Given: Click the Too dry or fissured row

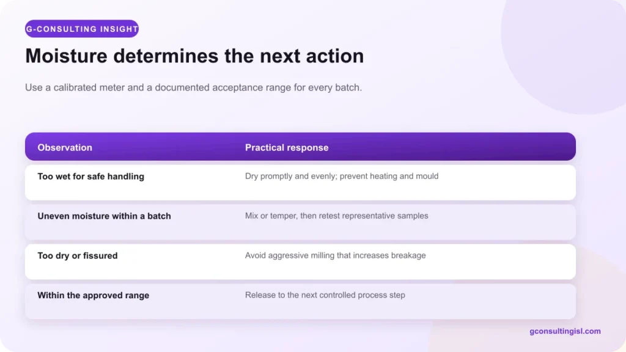Looking at the screenshot, I should click(x=300, y=262).
